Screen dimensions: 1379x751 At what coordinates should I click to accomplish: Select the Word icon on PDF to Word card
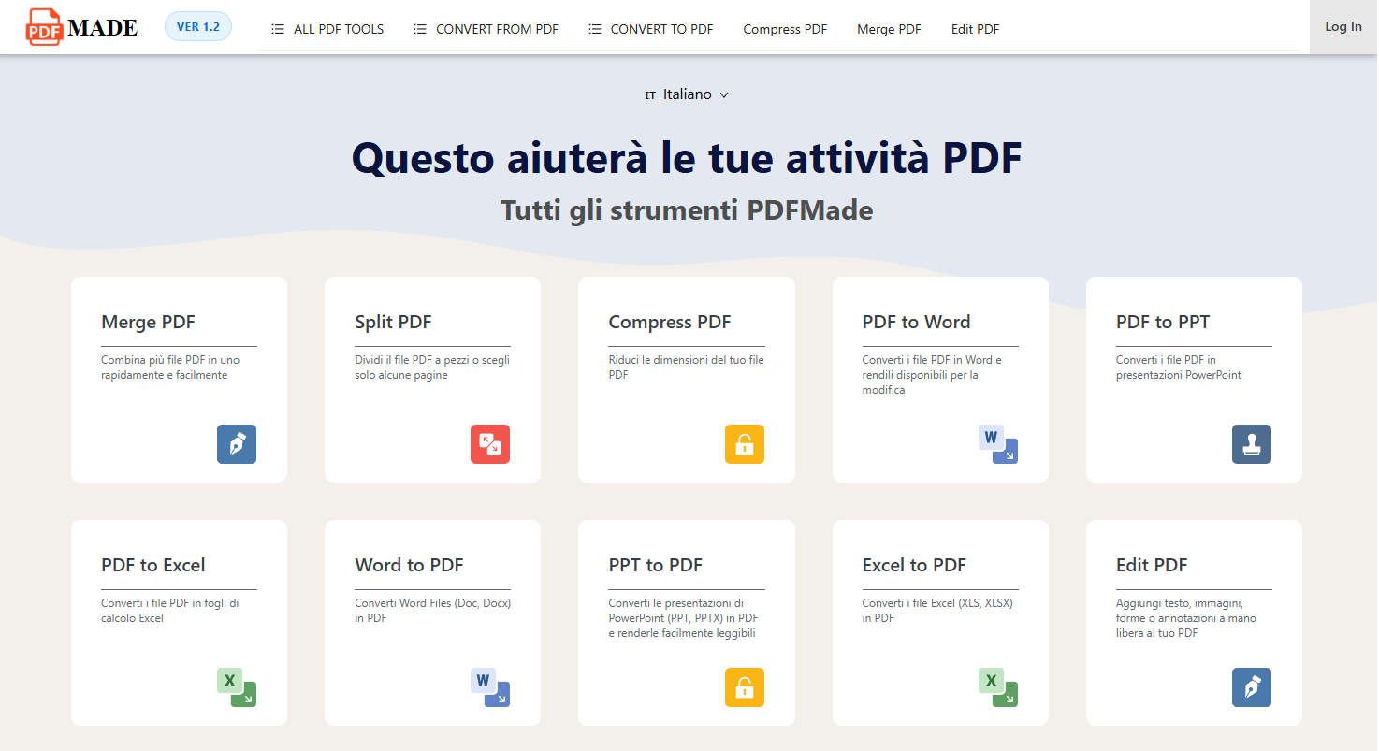(997, 444)
